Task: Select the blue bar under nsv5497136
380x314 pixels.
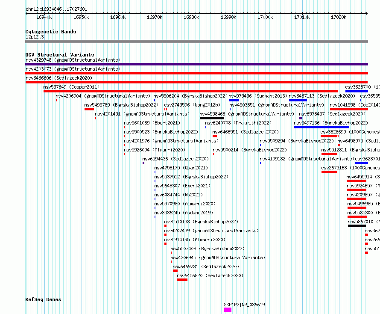Action: click(322, 127)
